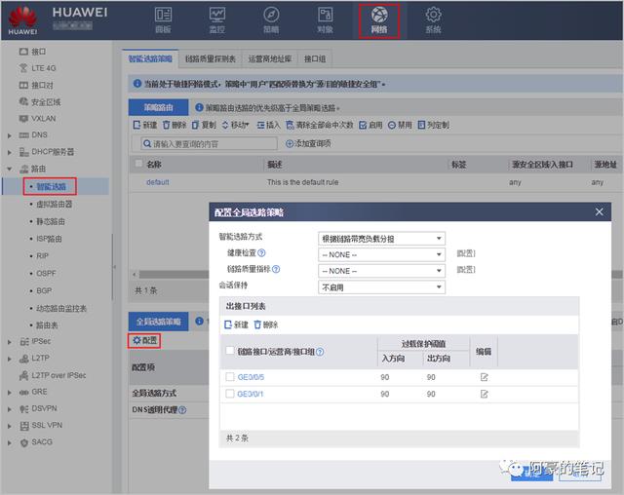The height and width of the screenshot is (495, 624).
Task: Open the 监控 icon in top navigation
Action: (216, 19)
